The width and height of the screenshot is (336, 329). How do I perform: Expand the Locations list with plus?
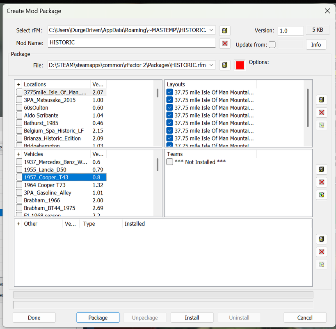(x=18, y=84)
